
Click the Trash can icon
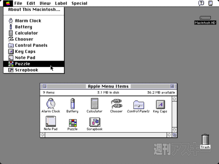pyautogui.click(x=205, y=139)
